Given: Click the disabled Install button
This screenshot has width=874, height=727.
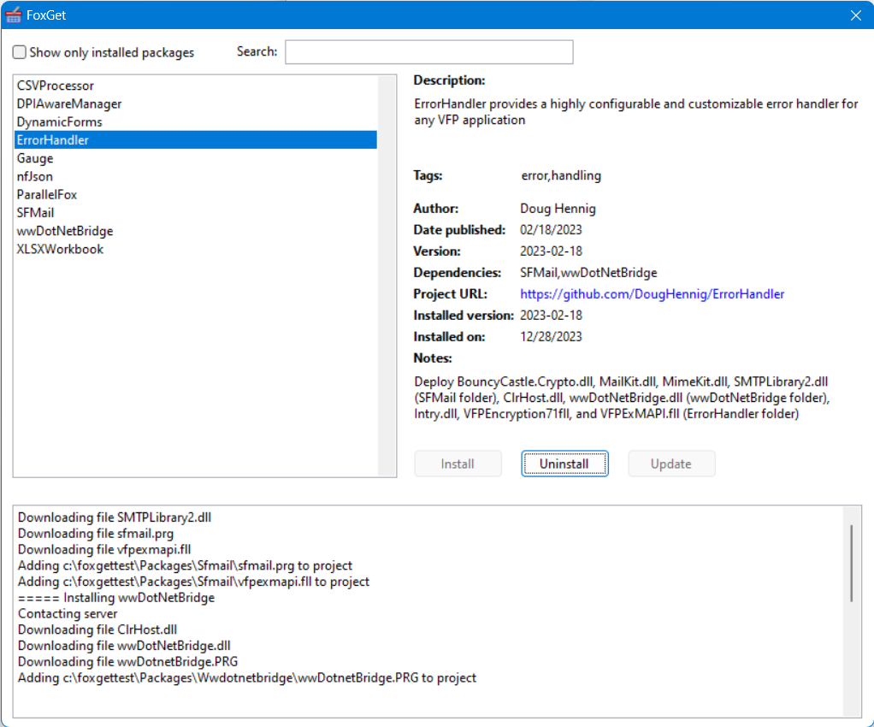Looking at the screenshot, I should point(458,464).
